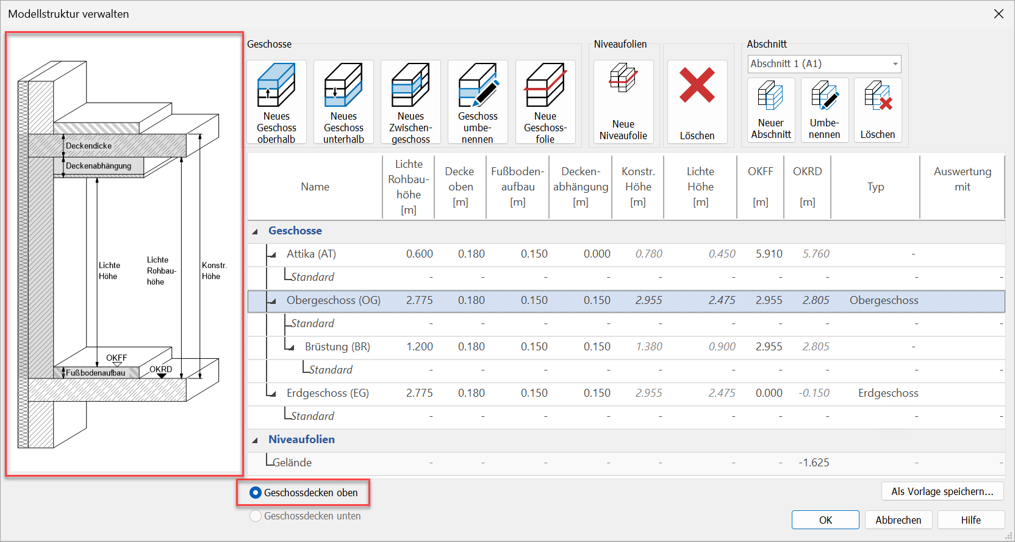Screen dimensions: 1015x542
Task: Click the Neues Geschoss unterhalb icon
Action: 343,102
